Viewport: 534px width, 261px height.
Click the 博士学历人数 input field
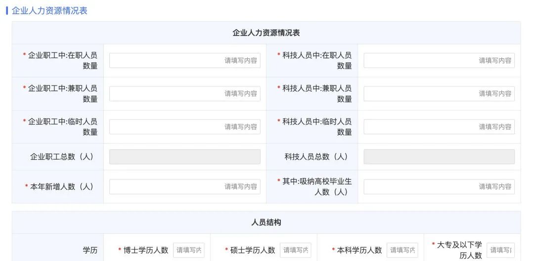pyautogui.click(x=188, y=250)
